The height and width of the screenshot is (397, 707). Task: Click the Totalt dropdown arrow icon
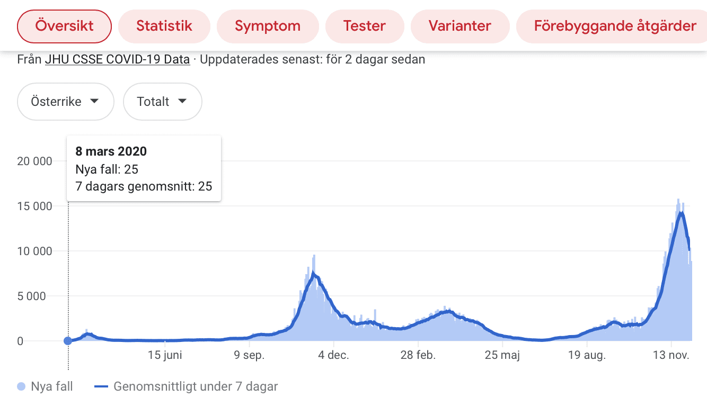(182, 101)
